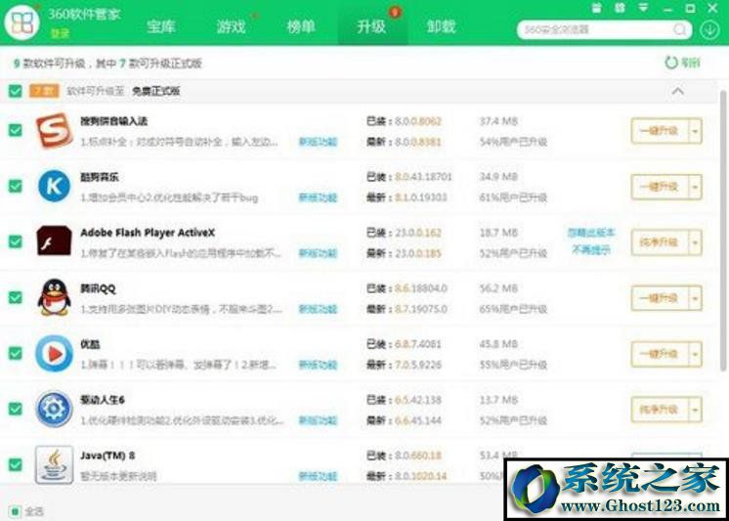Click the title bar icon beside the gift icon

coord(620,8)
